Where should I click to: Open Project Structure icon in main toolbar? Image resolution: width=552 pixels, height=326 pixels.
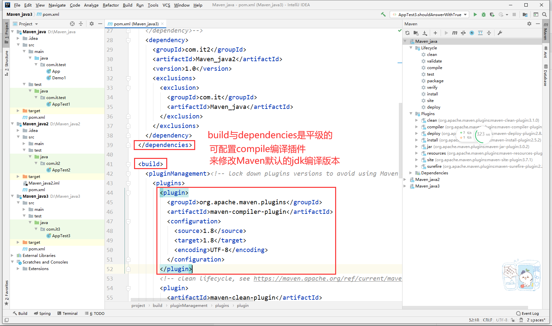pos(525,14)
